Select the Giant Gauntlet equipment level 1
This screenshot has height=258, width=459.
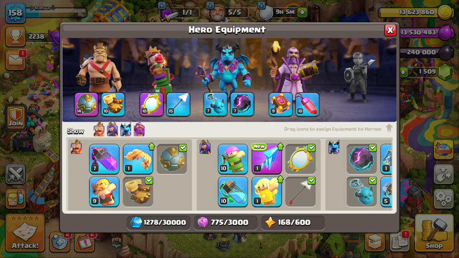(x=138, y=159)
